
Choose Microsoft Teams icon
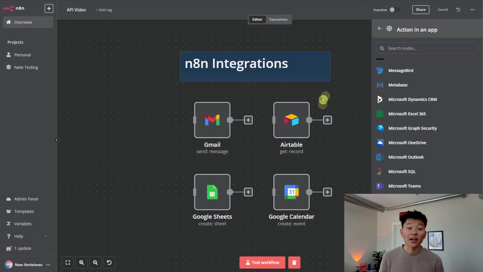tap(380, 186)
